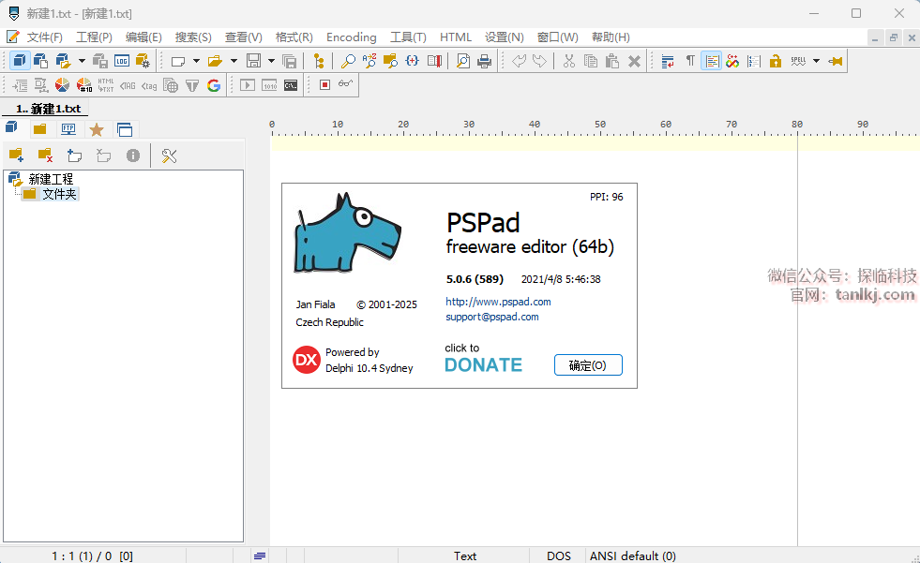
Task: Toggle the pilcrow special characters display
Action: point(690,61)
